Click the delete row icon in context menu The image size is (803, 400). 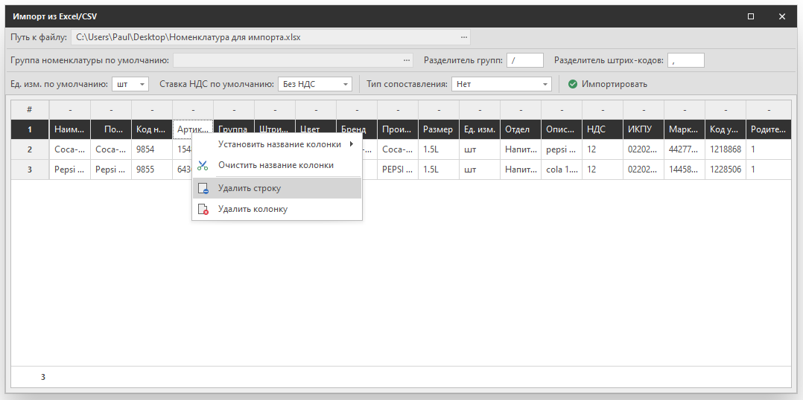[x=203, y=189]
